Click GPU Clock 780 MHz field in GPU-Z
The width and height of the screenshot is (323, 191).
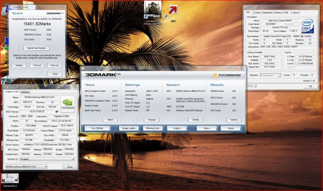click(x=26, y=149)
